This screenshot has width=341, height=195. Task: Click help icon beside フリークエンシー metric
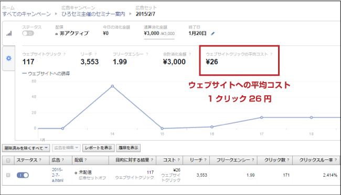[x=147, y=54]
